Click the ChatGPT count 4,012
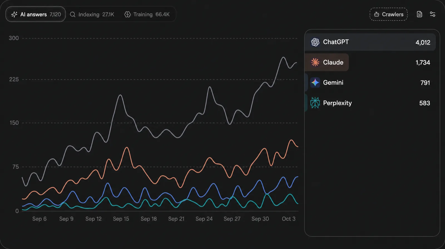 [423, 42]
